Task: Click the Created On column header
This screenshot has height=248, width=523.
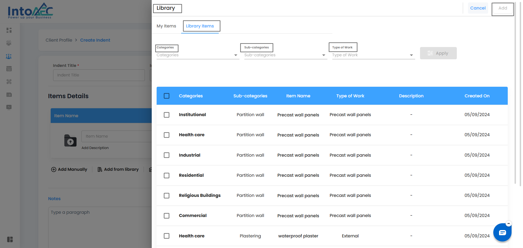Action: click(477, 96)
